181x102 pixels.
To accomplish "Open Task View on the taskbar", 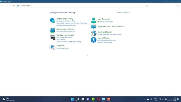I will [83, 99].
